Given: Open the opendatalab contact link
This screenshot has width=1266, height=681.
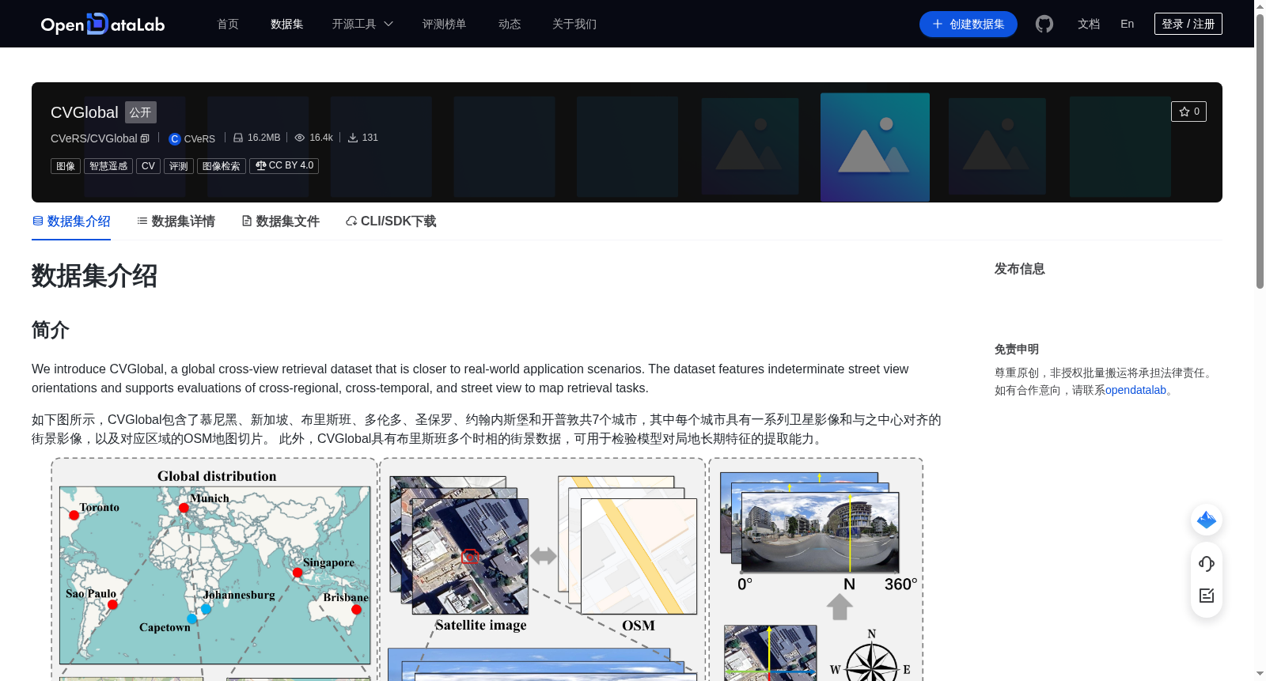Looking at the screenshot, I should tap(1135, 390).
